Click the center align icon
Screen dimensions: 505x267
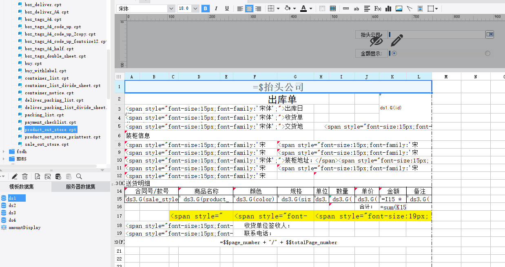[249, 9]
